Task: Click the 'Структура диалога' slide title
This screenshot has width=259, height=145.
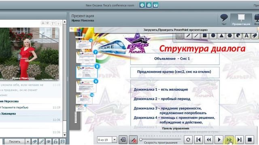Action: coord(202,49)
